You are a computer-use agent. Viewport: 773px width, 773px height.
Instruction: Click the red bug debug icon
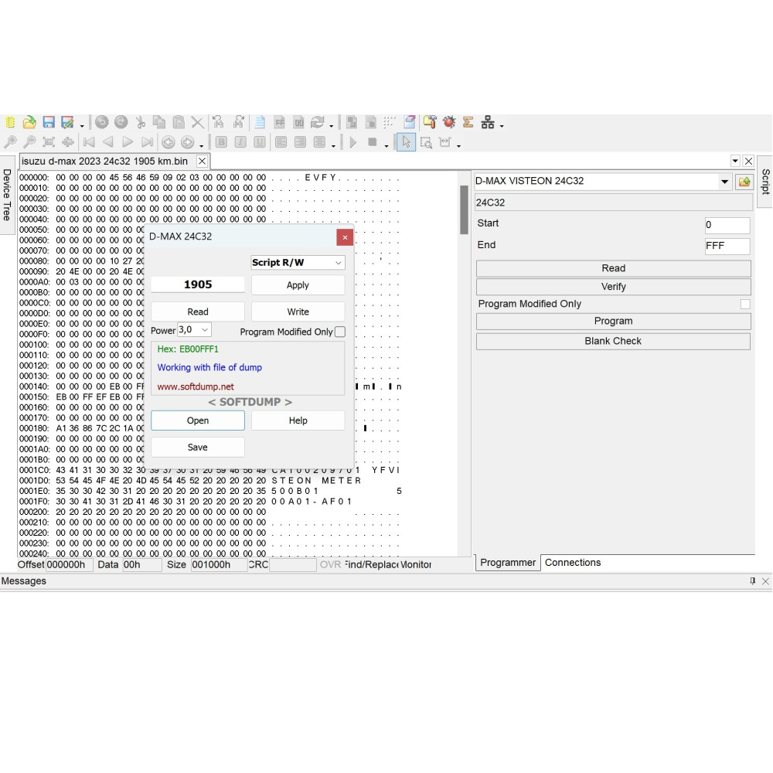click(x=449, y=122)
